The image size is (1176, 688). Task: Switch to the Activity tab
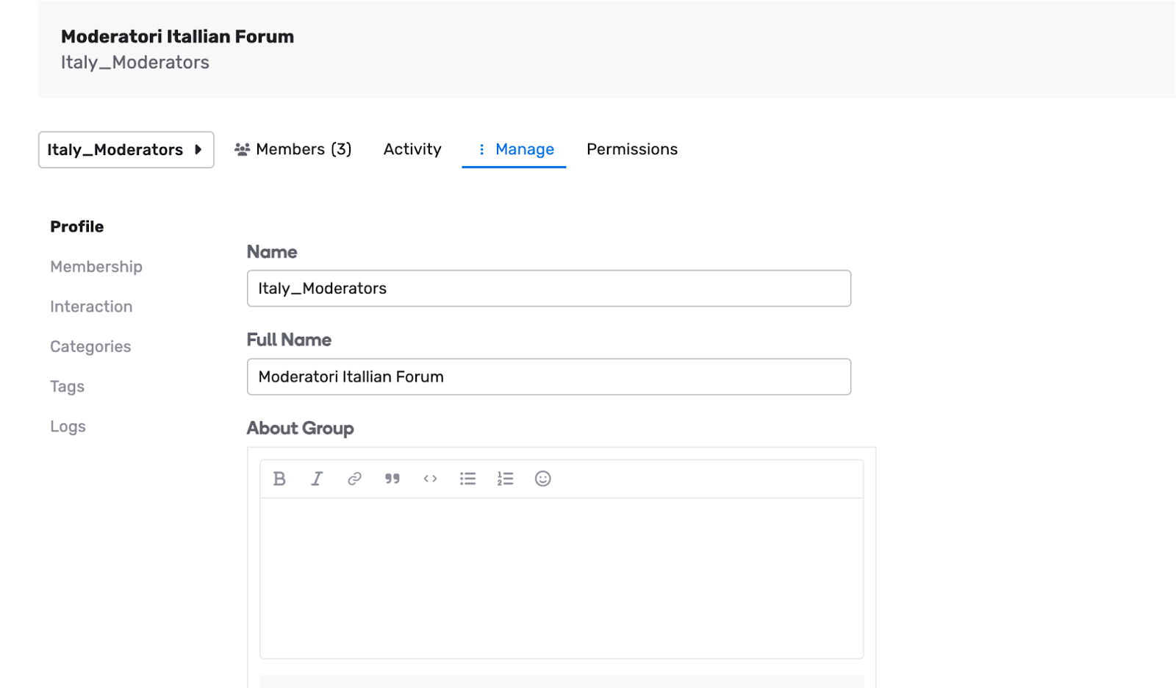[x=412, y=149]
